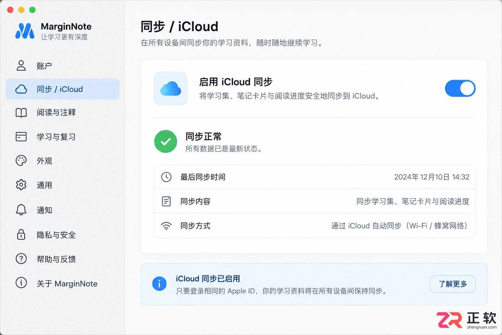Click the 同步内容 row label
Viewport: 502px width, 335px height.
(x=195, y=201)
